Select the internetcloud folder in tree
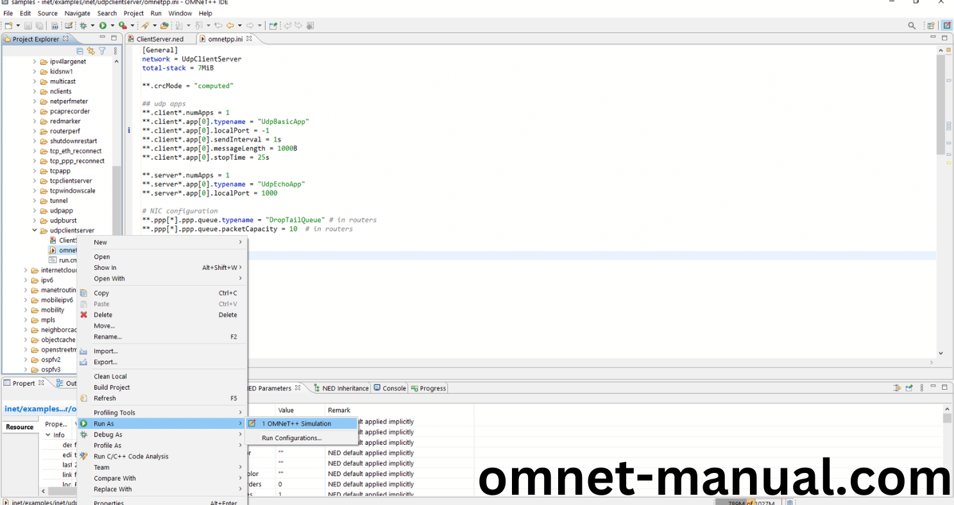Screen dimensions: 954x505 (54, 270)
